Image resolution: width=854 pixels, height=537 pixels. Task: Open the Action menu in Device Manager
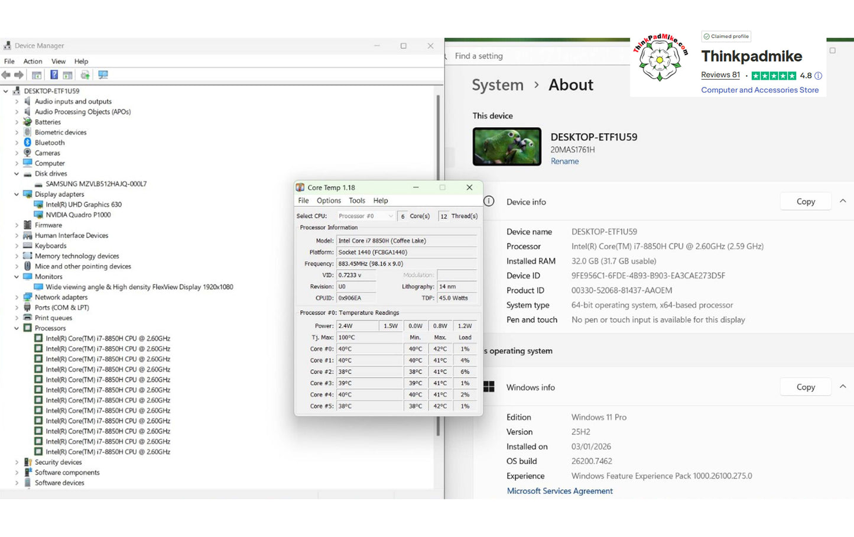[x=33, y=62]
